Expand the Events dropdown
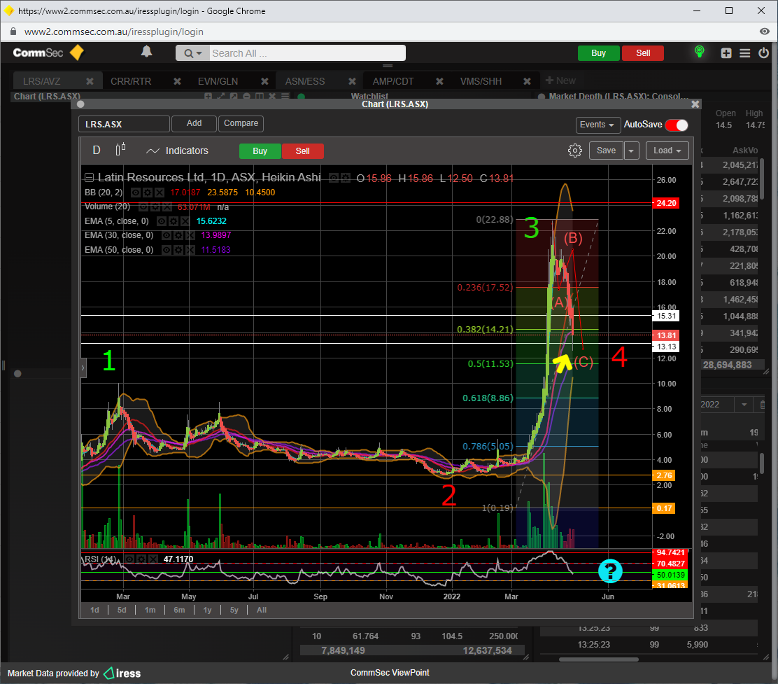The width and height of the screenshot is (778, 684). point(597,125)
